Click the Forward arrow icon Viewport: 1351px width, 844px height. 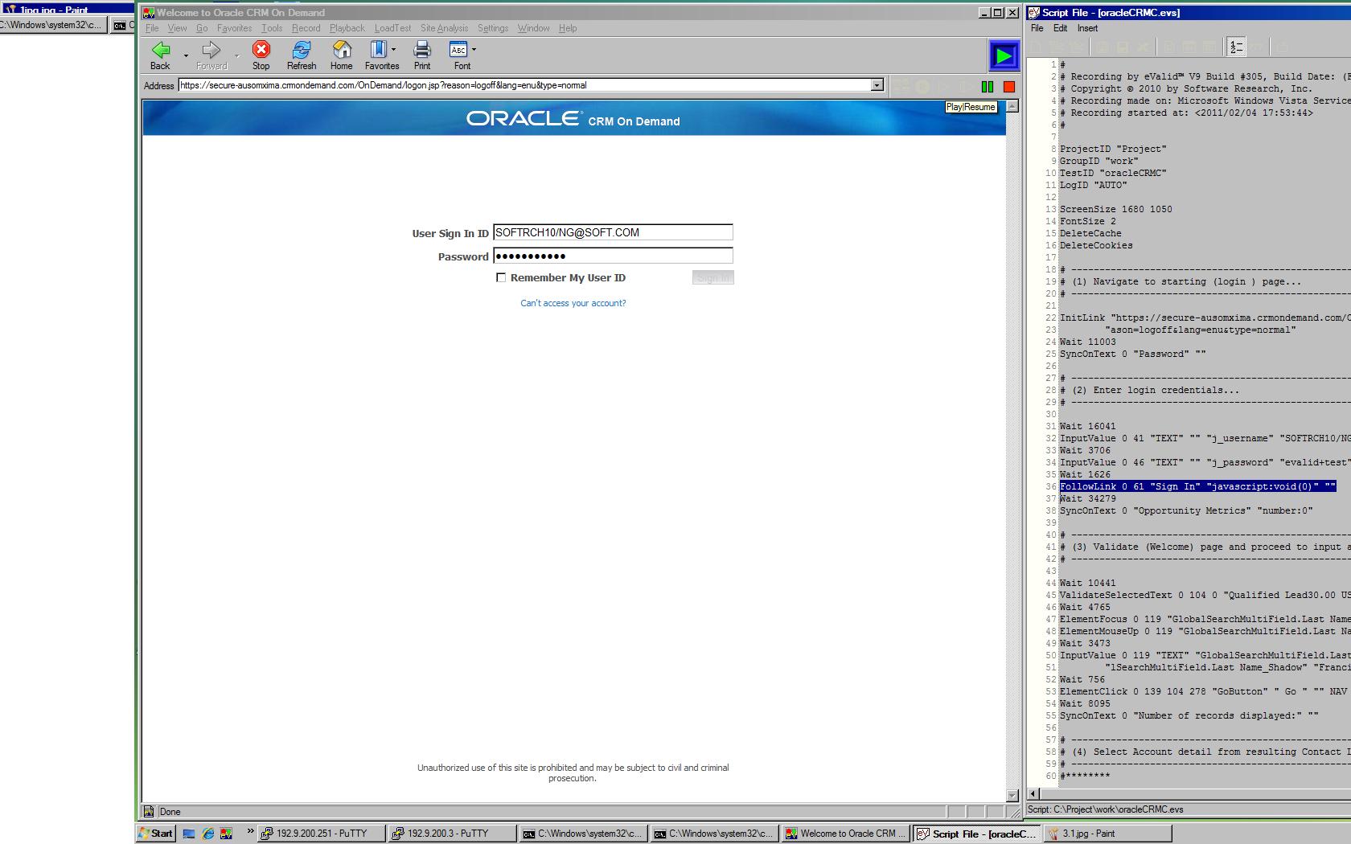[211, 50]
